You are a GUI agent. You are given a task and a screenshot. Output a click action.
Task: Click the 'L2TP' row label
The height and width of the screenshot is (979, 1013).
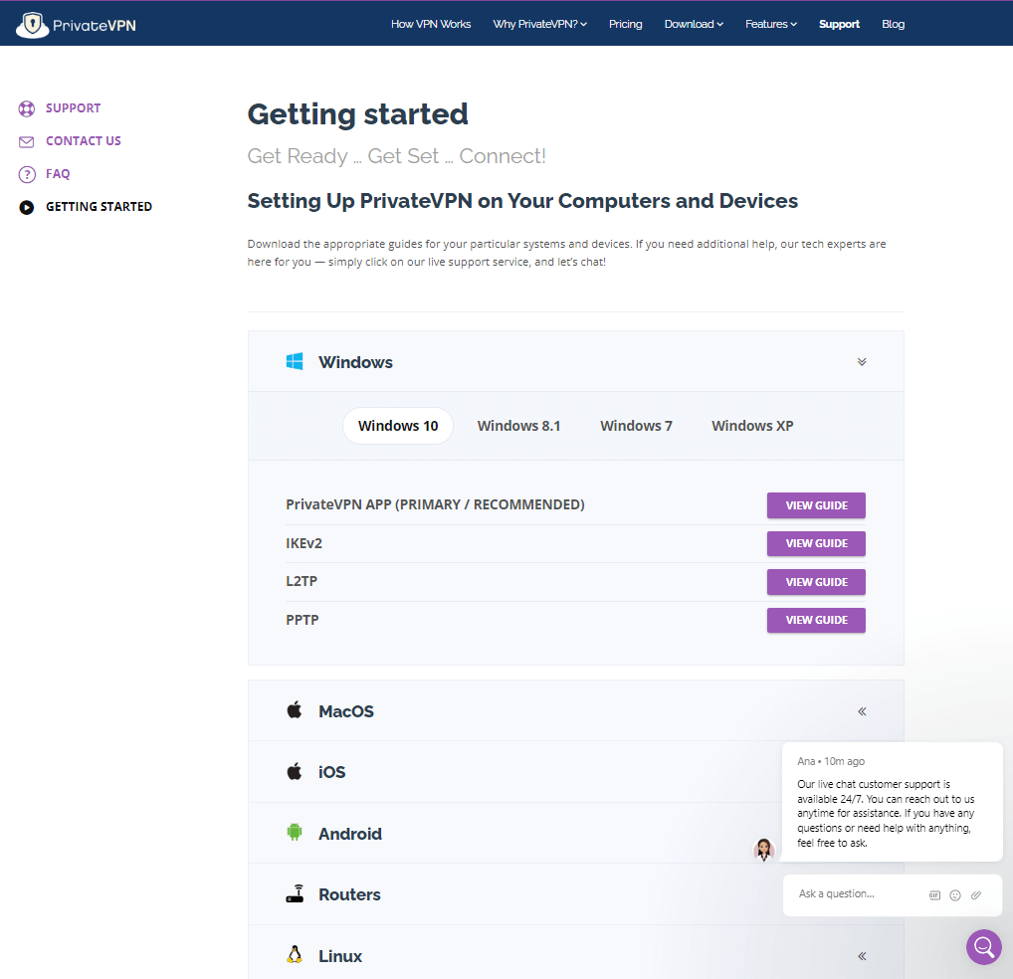302,581
